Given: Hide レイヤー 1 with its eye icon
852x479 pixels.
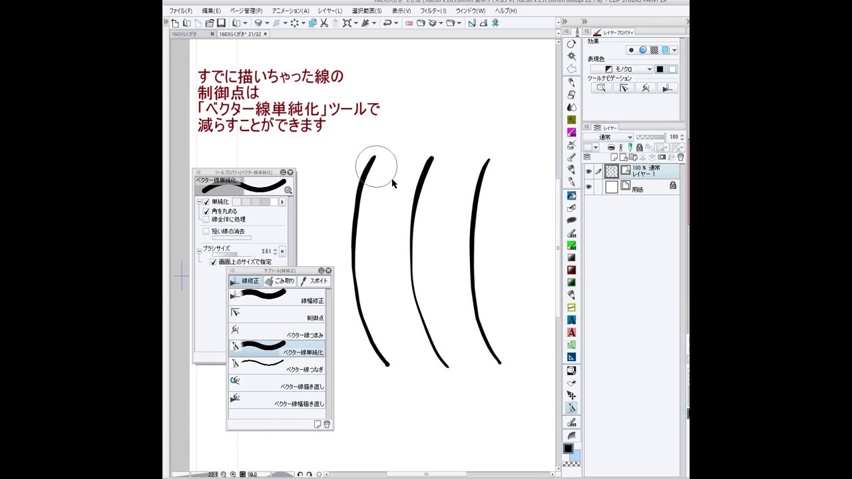Looking at the screenshot, I should pyautogui.click(x=588, y=172).
